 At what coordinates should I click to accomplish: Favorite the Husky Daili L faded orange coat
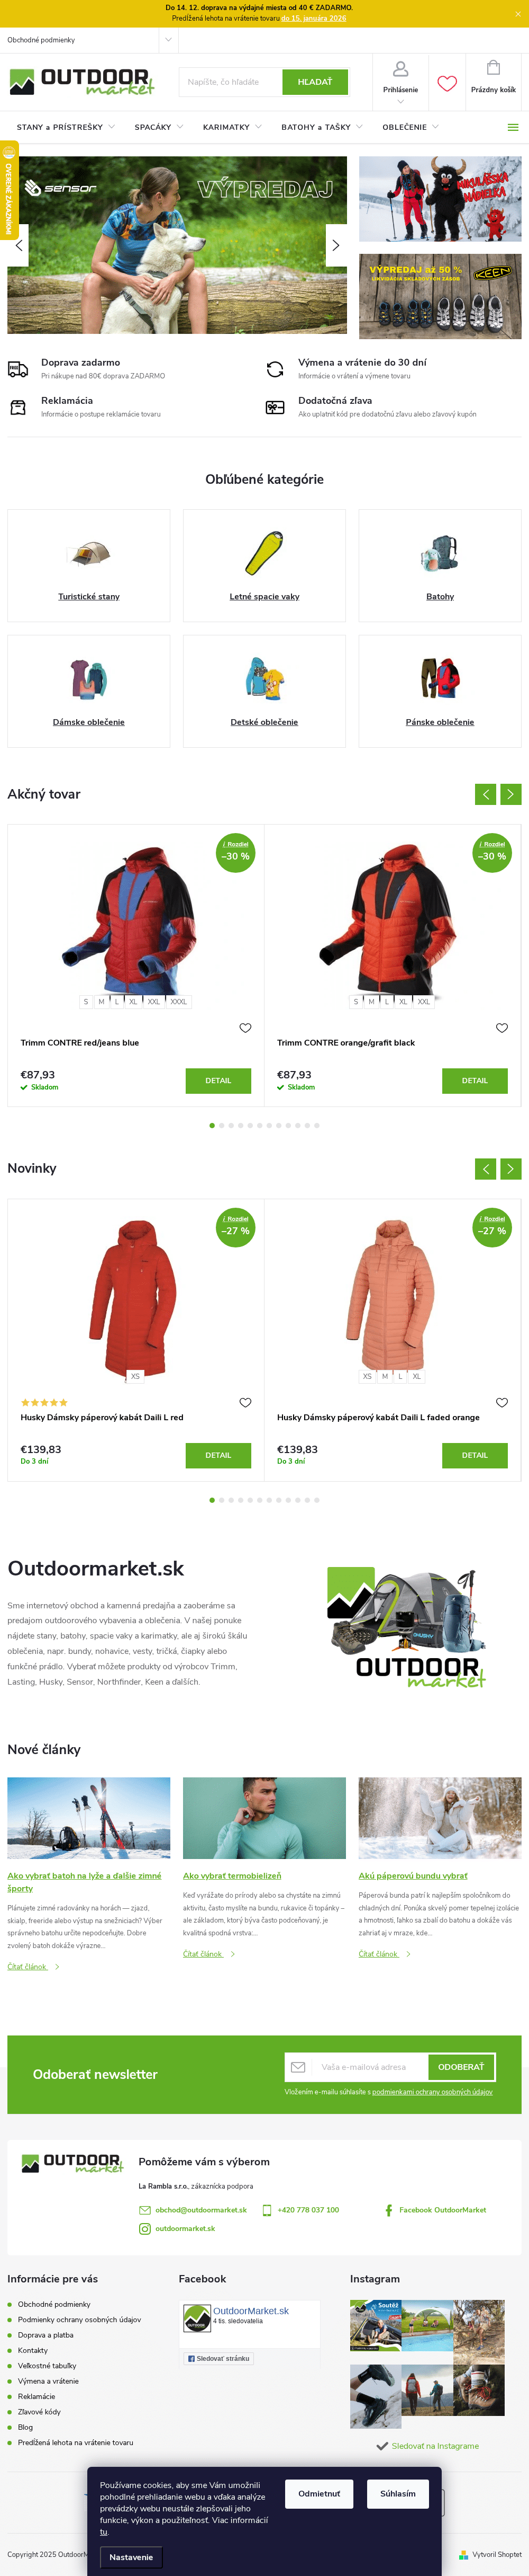(502, 1402)
